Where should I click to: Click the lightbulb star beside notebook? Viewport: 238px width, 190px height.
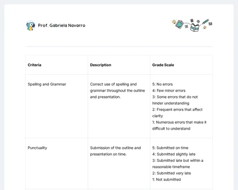pyautogui.click(x=174, y=22)
